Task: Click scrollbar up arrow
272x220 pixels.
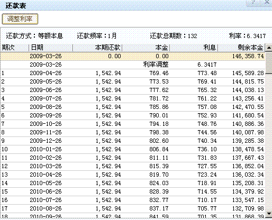Action: pyautogui.click(x=269, y=48)
